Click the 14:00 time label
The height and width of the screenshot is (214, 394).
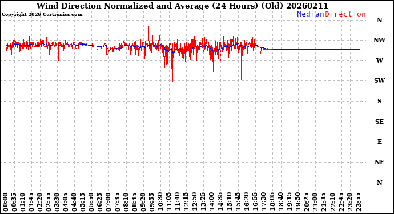pos(211,203)
